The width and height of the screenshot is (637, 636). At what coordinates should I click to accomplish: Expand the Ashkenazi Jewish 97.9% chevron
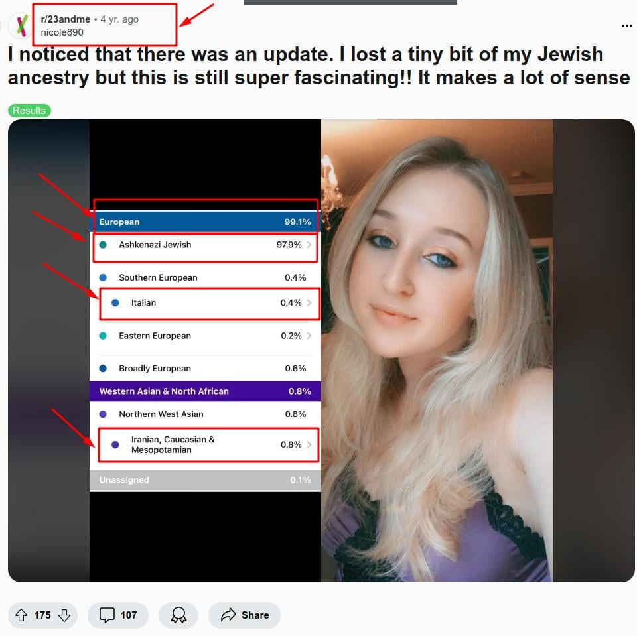(309, 245)
